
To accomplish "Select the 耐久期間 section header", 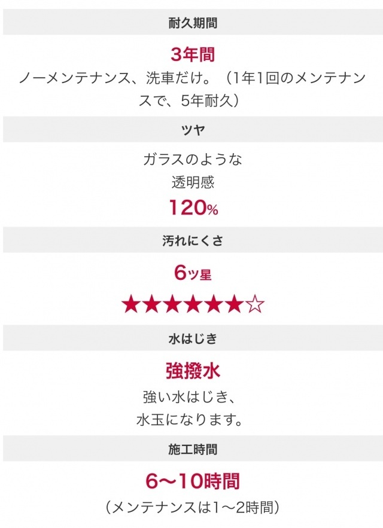I will [x=193, y=24].
